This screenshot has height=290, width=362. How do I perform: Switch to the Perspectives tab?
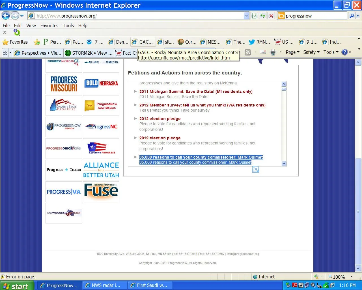38,53
